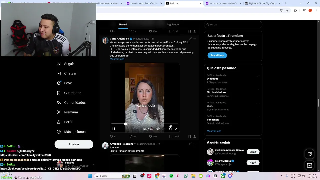Open Perfil in sidebar

coord(65,122)
